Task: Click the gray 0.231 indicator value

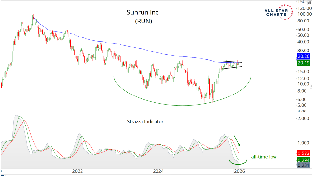Action: tap(305, 166)
